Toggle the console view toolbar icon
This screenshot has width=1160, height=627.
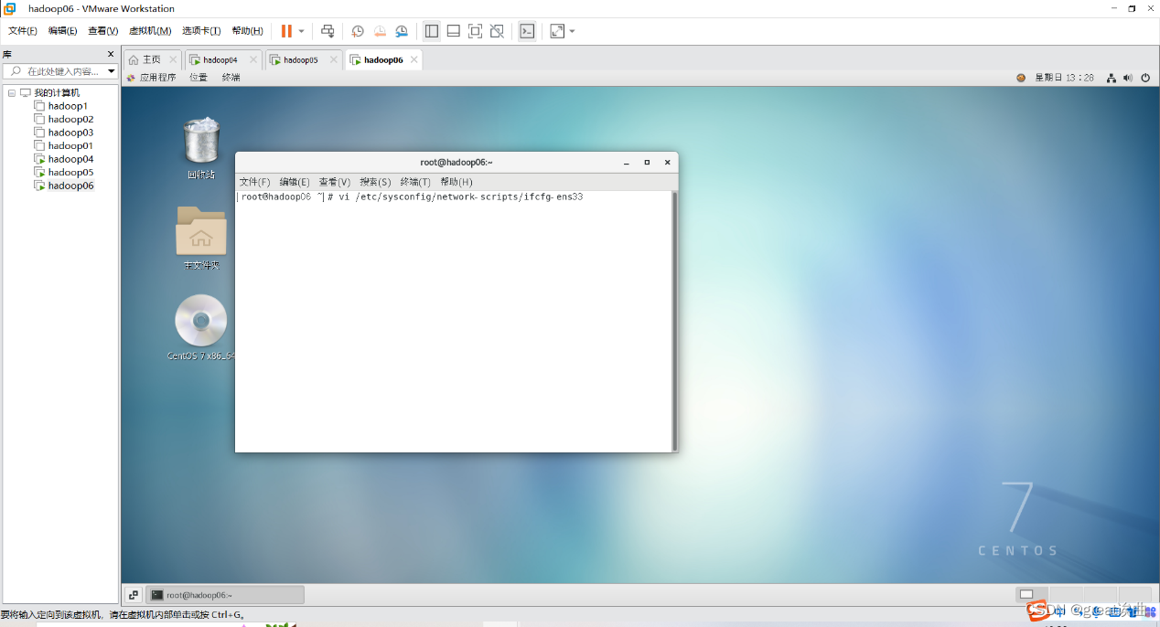527,31
